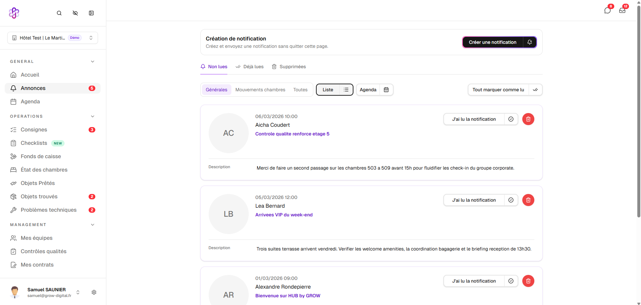
Task: Delete Lea Bernard's notification with trash icon
Action: coord(528,200)
